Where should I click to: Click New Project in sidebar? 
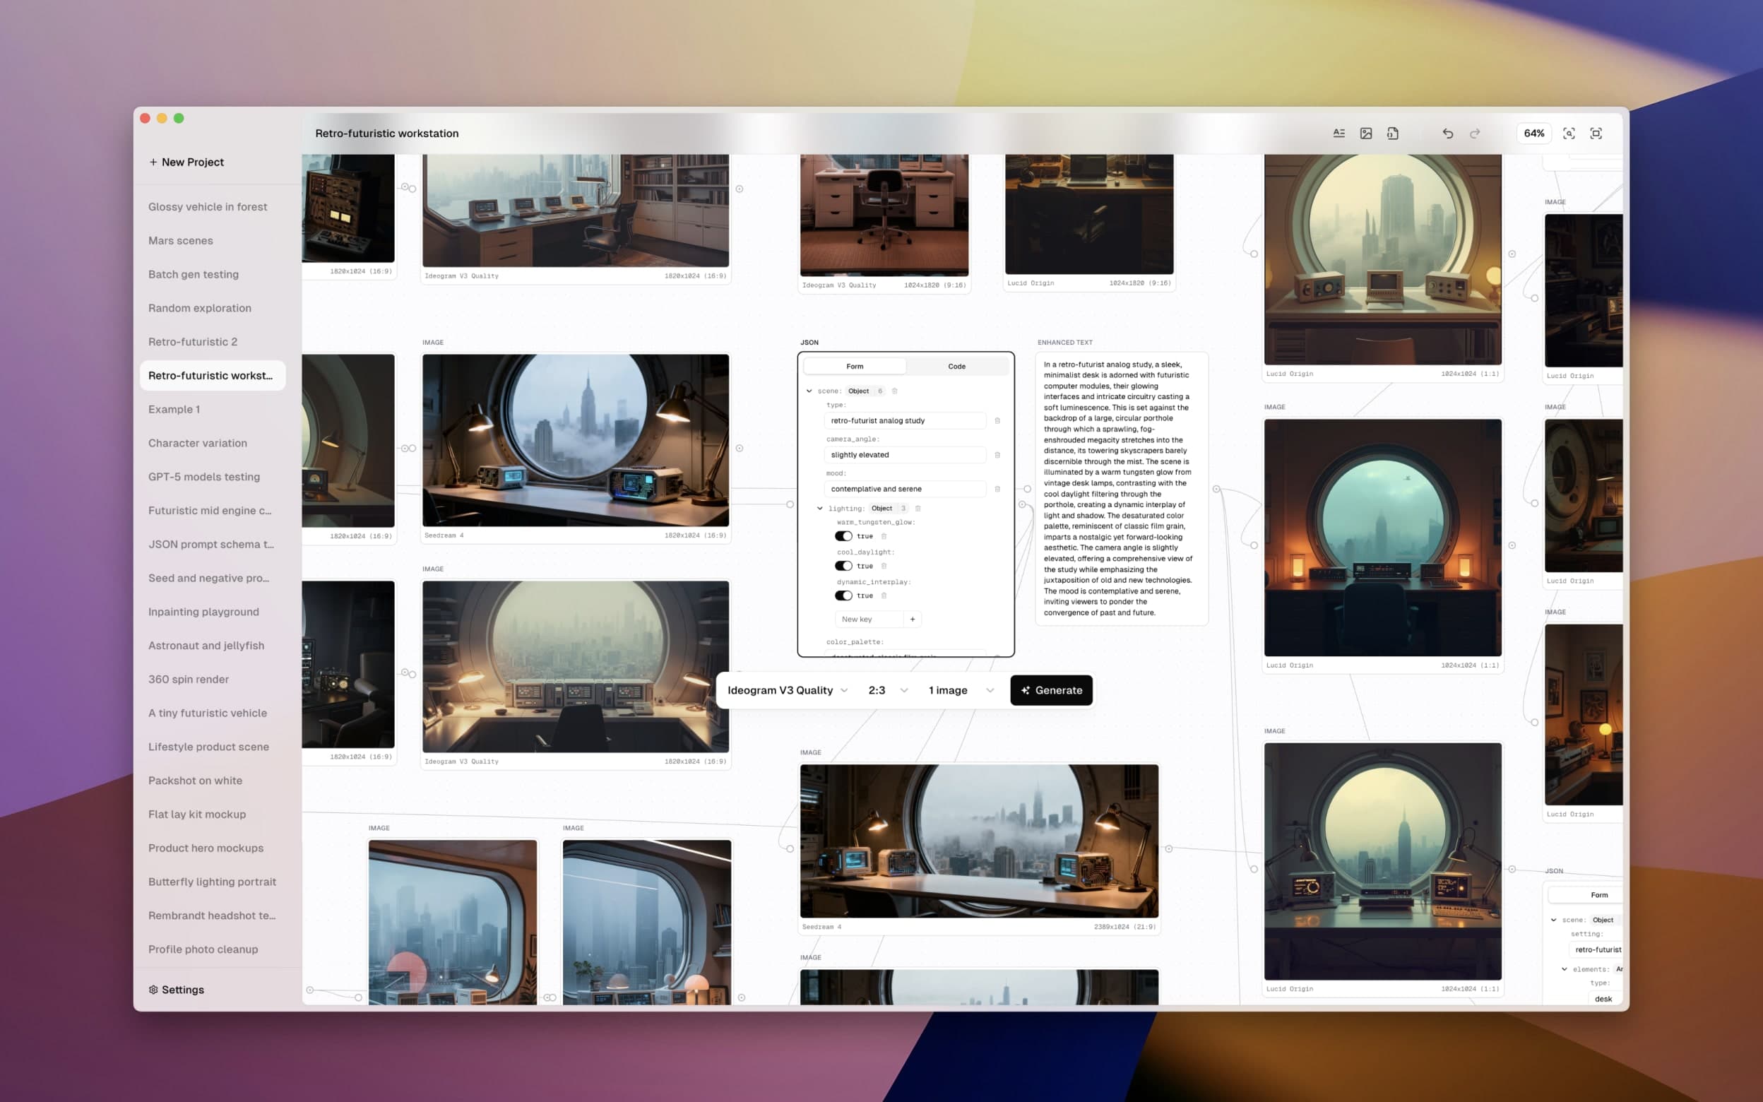click(186, 162)
